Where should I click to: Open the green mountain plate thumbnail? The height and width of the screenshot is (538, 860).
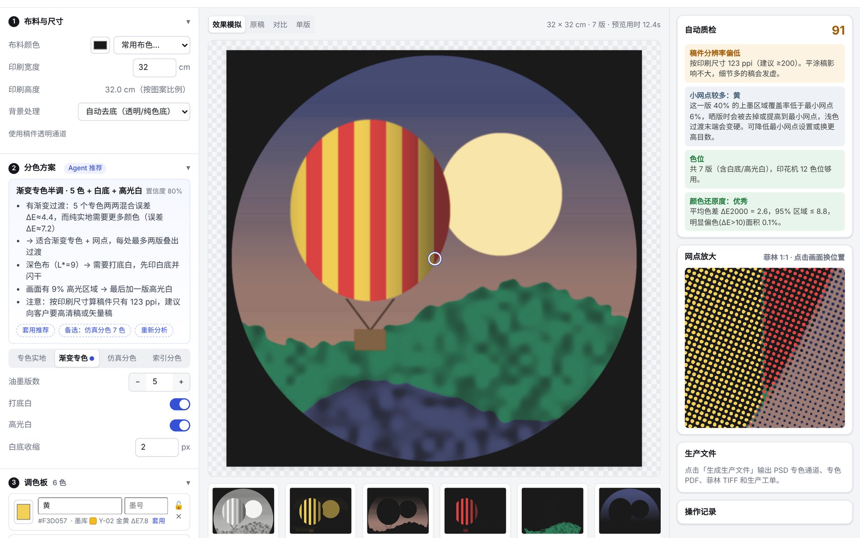pos(552,511)
